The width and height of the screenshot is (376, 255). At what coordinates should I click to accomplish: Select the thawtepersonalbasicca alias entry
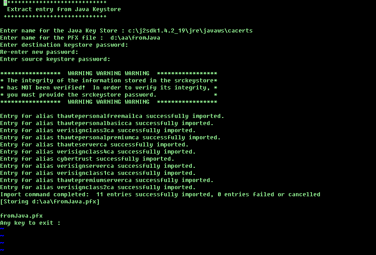pos(107,123)
